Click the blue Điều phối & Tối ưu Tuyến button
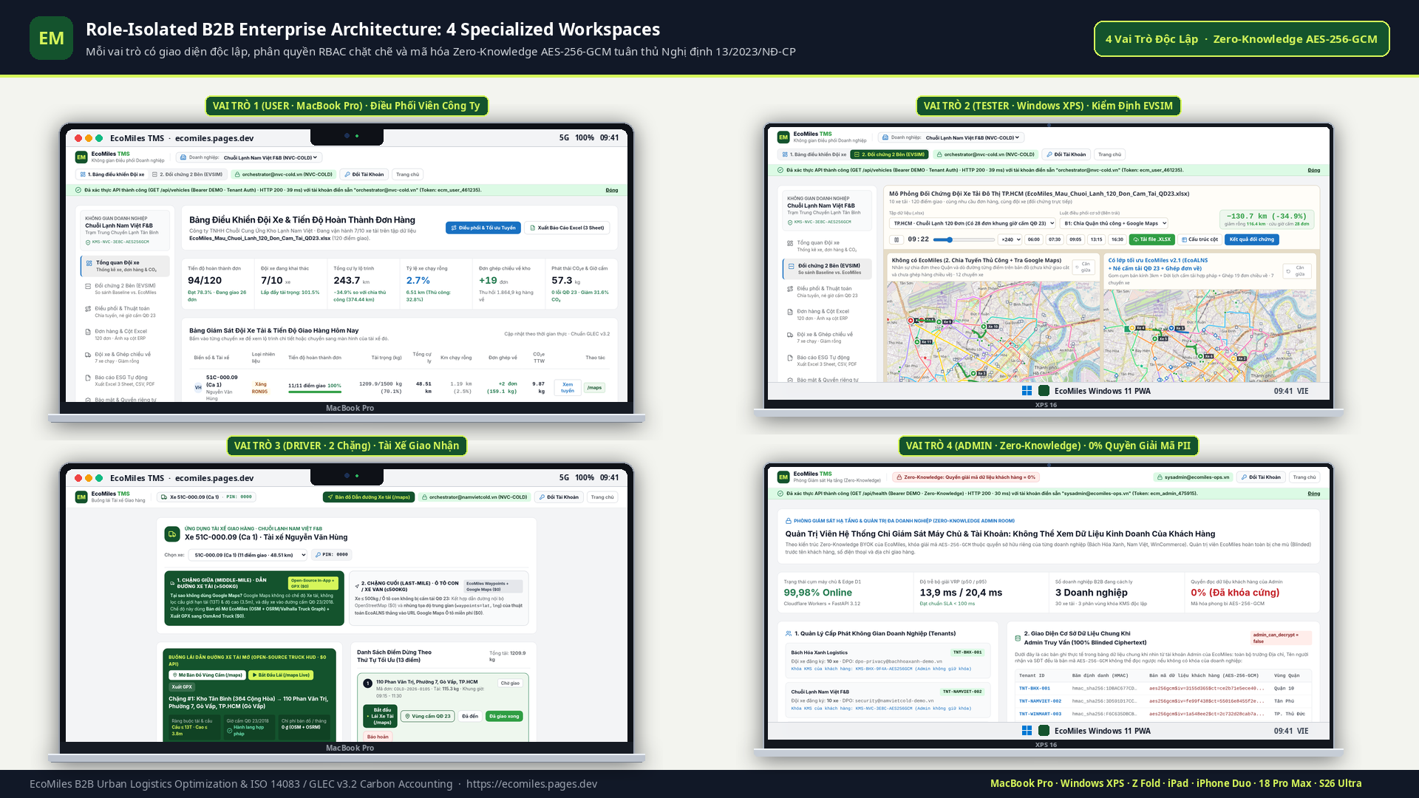Viewport: 1419px width, 798px height. pos(483,228)
